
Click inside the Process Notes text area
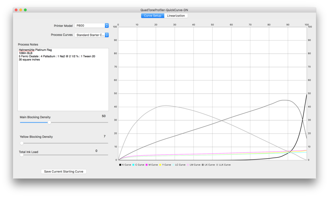[63, 79]
